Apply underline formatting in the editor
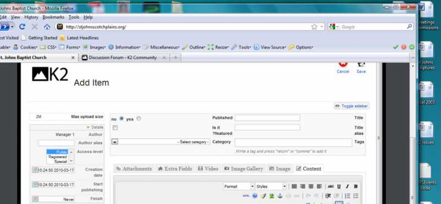This screenshot has height=204, width=441. click(x=339, y=186)
